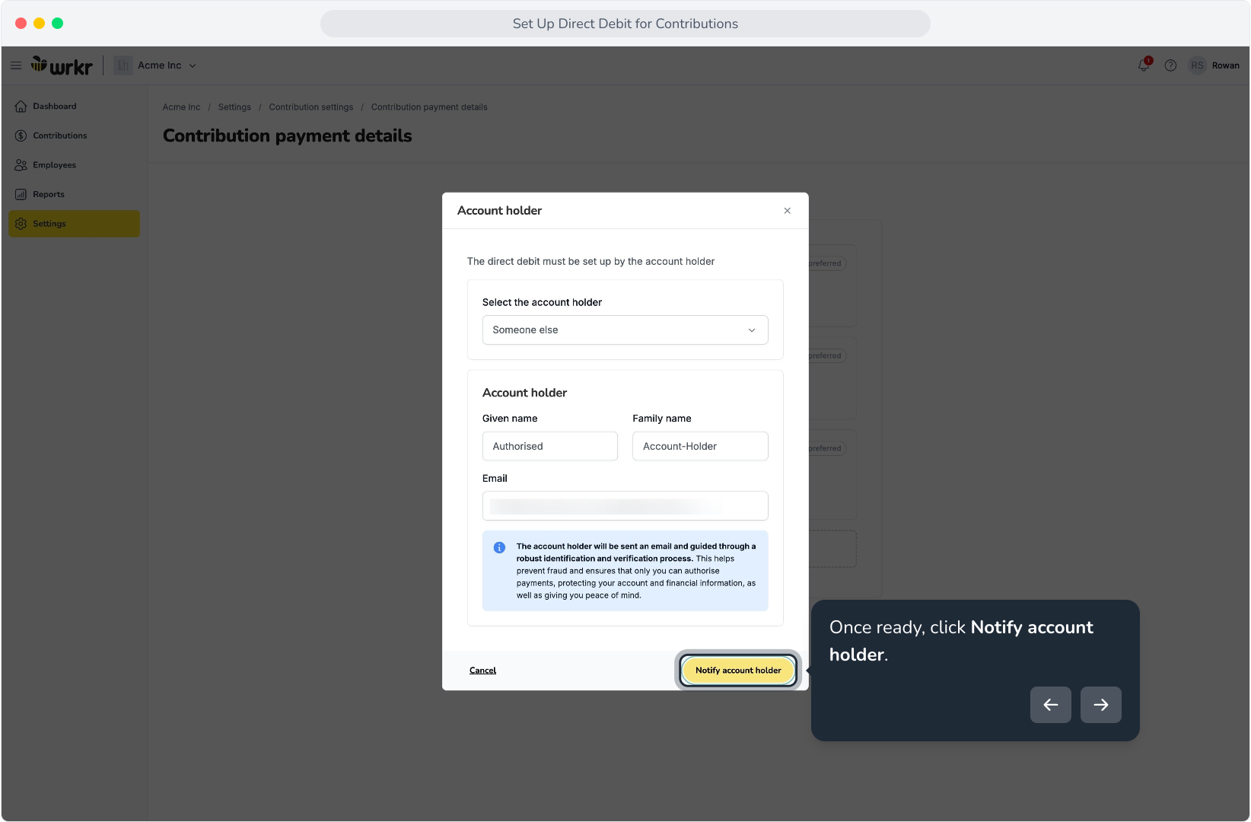Open the help question mark icon
Image resolution: width=1251 pixels, height=822 pixels.
click(1170, 65)
